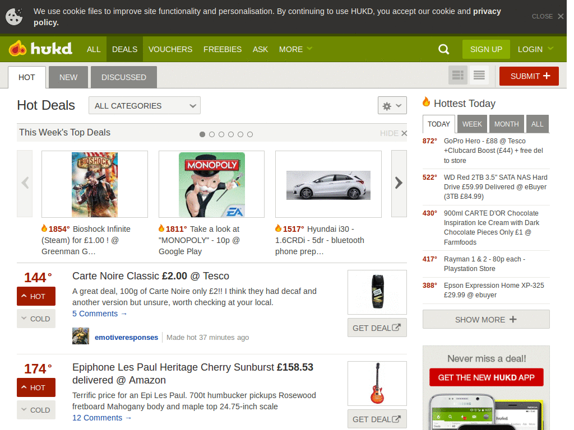Show next top deals carousel arrow
Screen dimensions: 574x430
point(399,184)
